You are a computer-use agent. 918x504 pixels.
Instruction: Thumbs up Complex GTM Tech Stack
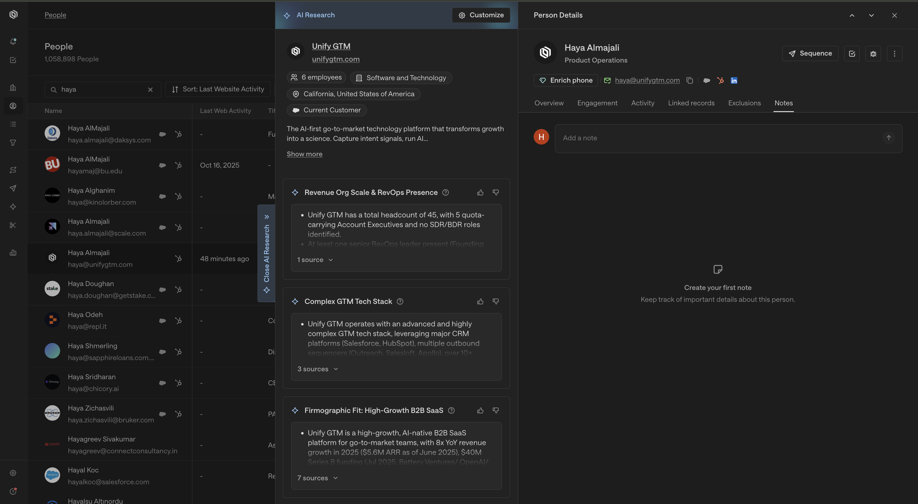[480, 301]
